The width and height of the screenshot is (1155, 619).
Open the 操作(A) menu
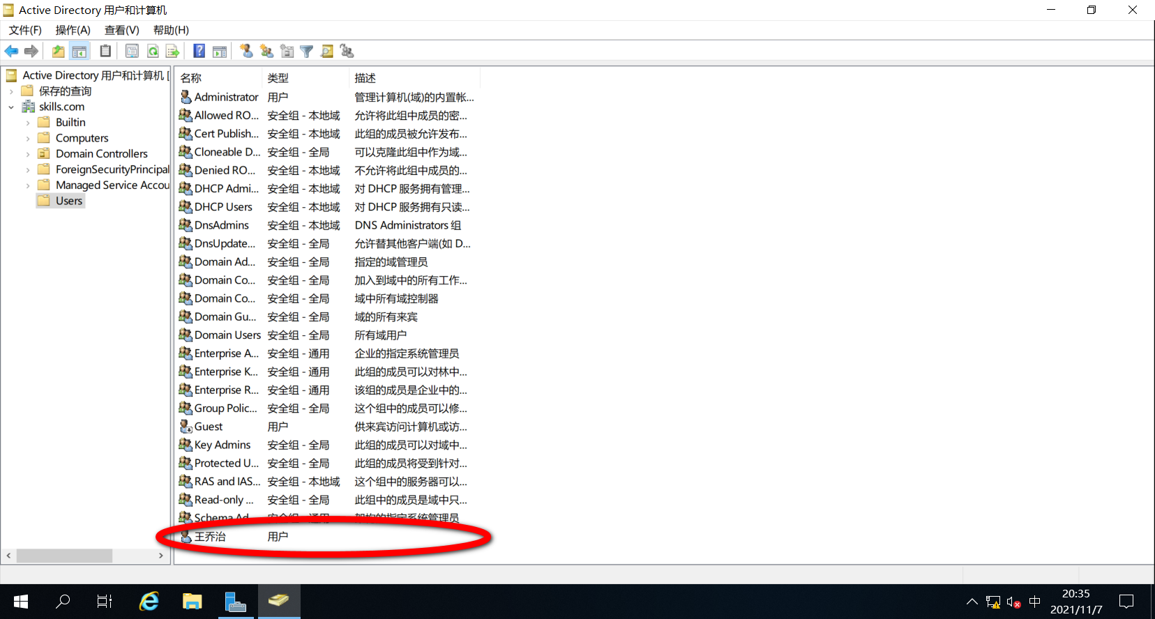tap(73, 30)
